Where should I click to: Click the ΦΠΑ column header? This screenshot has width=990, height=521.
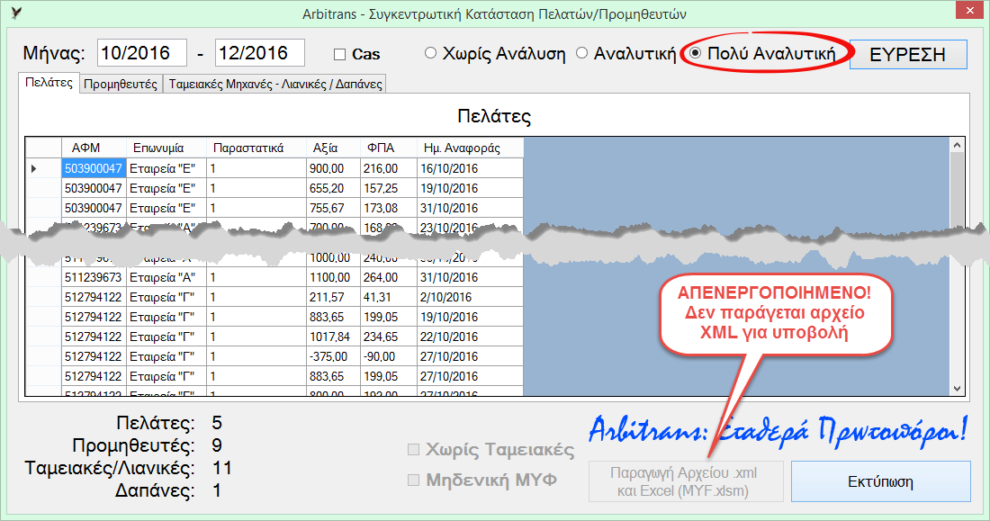(x=389, y=148)
